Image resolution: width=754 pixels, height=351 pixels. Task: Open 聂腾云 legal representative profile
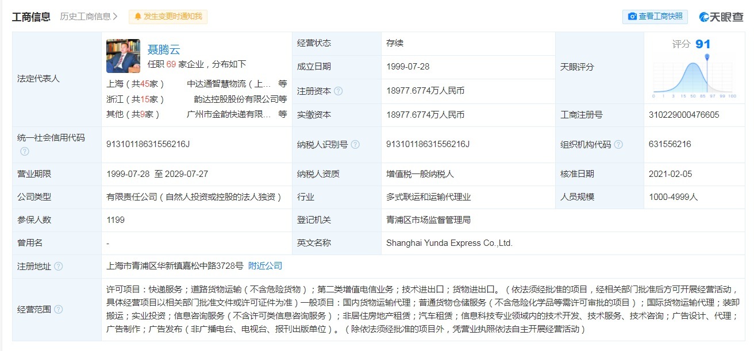point(164,49)
